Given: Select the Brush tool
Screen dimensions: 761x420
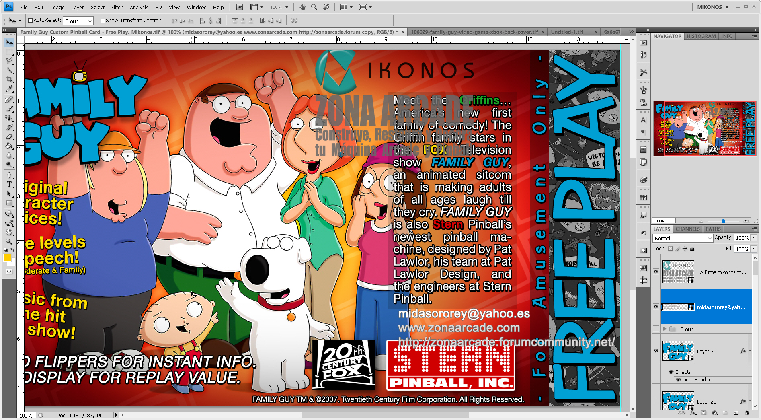Looking at the screenshot, I should pos(9,109).
